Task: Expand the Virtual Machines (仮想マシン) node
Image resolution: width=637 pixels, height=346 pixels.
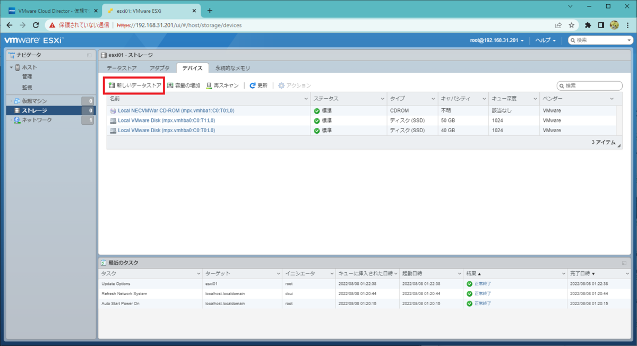Action: click(11, 101)
